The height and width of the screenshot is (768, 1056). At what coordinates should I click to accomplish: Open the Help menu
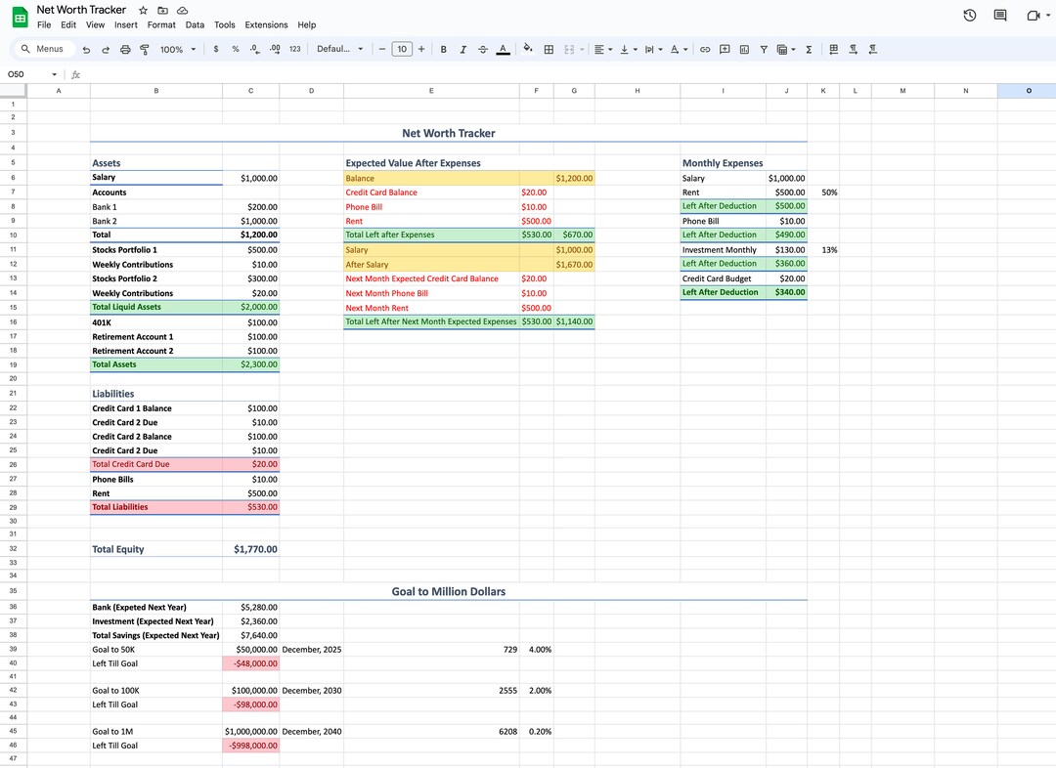(x=306, y=24)
